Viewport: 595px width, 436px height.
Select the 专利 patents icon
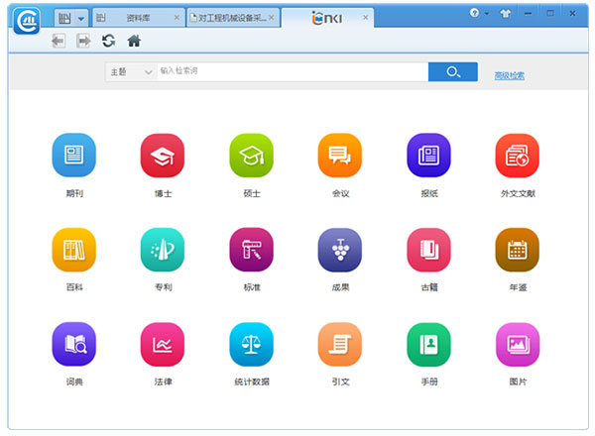[163, 250]
